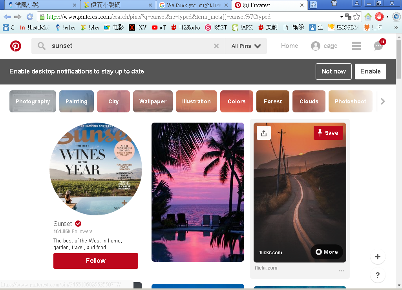The image size is (402, 290).
Task: Switch to the 伊莉小說網 tab
Action: pyautogui.click(x=118, y=5)
